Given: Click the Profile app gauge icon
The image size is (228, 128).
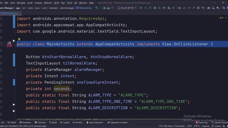Looking at the screenshot, I should [164, 8].
